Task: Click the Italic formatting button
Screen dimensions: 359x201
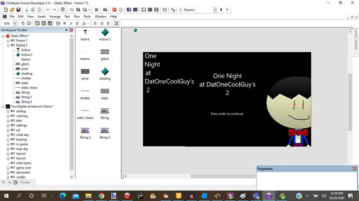Action: tap(71, 23)
